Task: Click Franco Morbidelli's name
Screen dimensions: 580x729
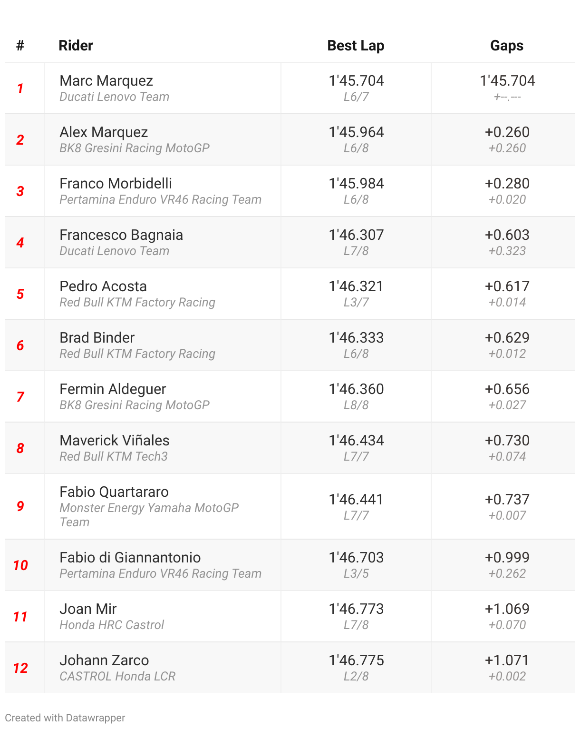Action: 116,184
